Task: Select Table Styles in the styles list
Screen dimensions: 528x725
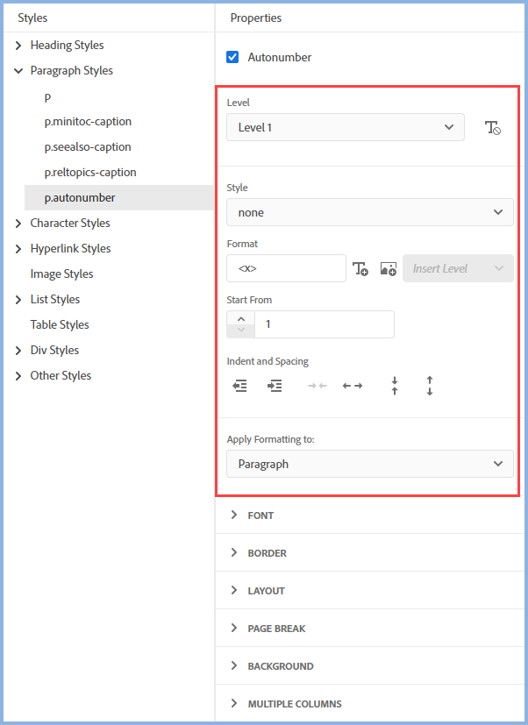Action: 60,324
